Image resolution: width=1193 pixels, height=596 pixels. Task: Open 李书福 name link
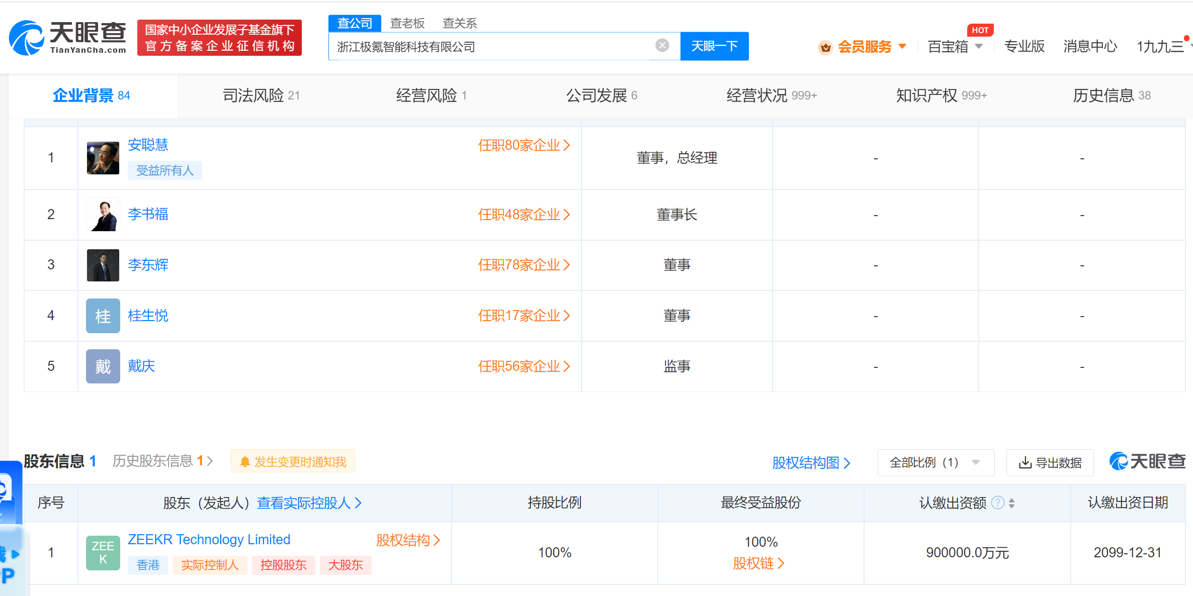148,214
